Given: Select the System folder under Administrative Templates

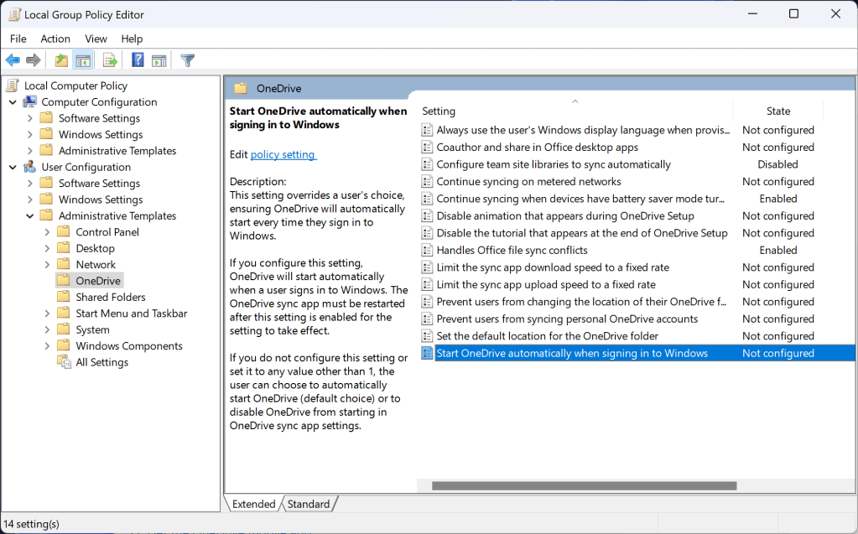Looking at the screenshot, I should click(x=92, y=329).
